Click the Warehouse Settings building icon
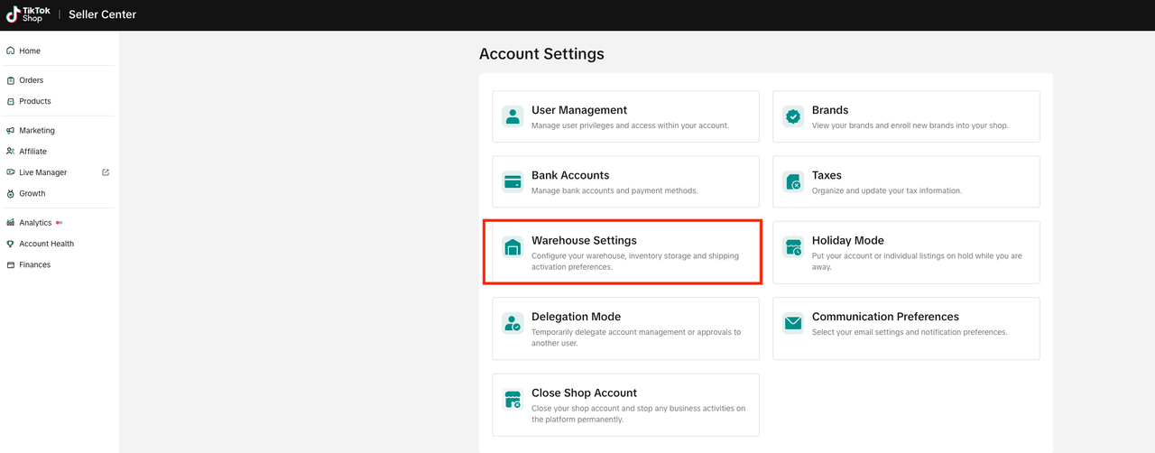Viewport: 1155px width, 453px height. pos(513,247)
